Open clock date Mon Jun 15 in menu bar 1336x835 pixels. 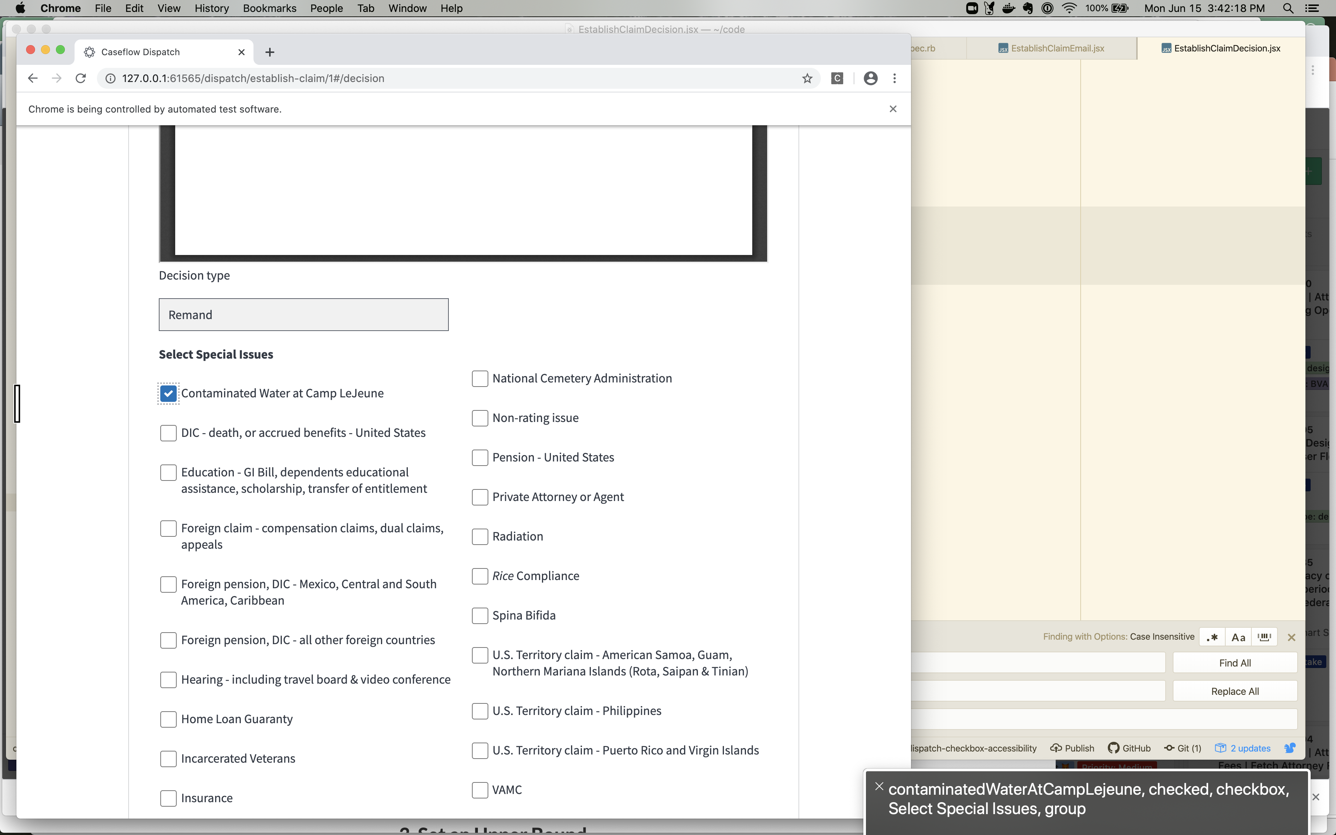[1204, 8]
